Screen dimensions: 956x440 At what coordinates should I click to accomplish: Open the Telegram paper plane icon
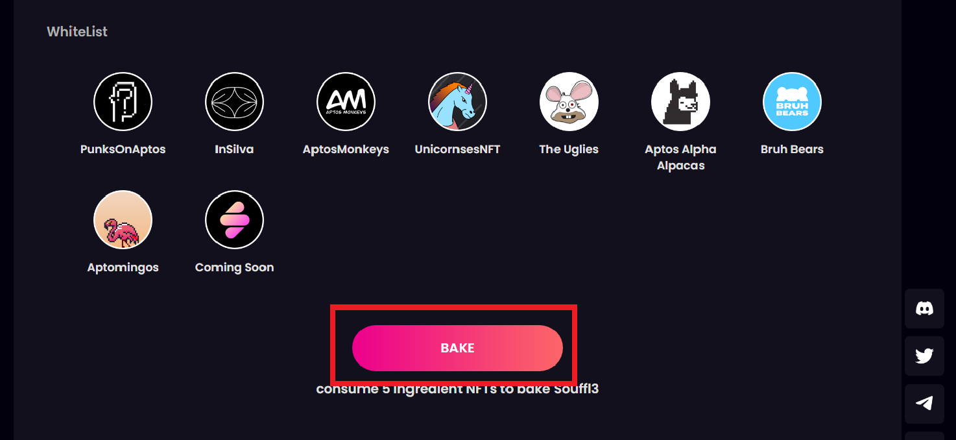click(924, 404)
